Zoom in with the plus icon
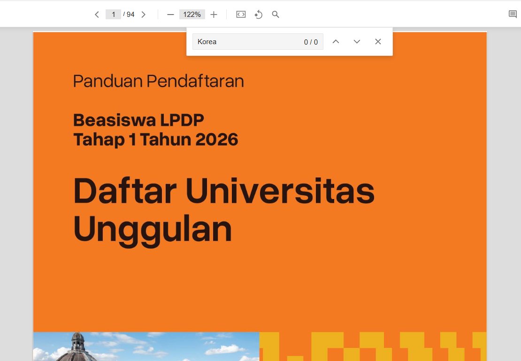Viewport: 521px width, 361px height. point(214,15)
